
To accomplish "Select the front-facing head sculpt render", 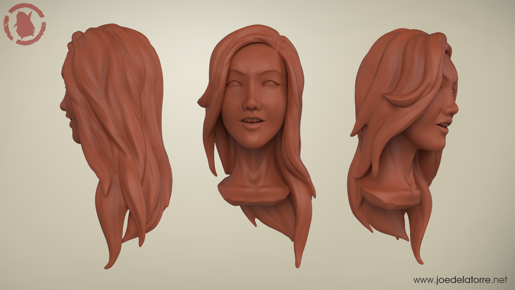I will point(256,146).
